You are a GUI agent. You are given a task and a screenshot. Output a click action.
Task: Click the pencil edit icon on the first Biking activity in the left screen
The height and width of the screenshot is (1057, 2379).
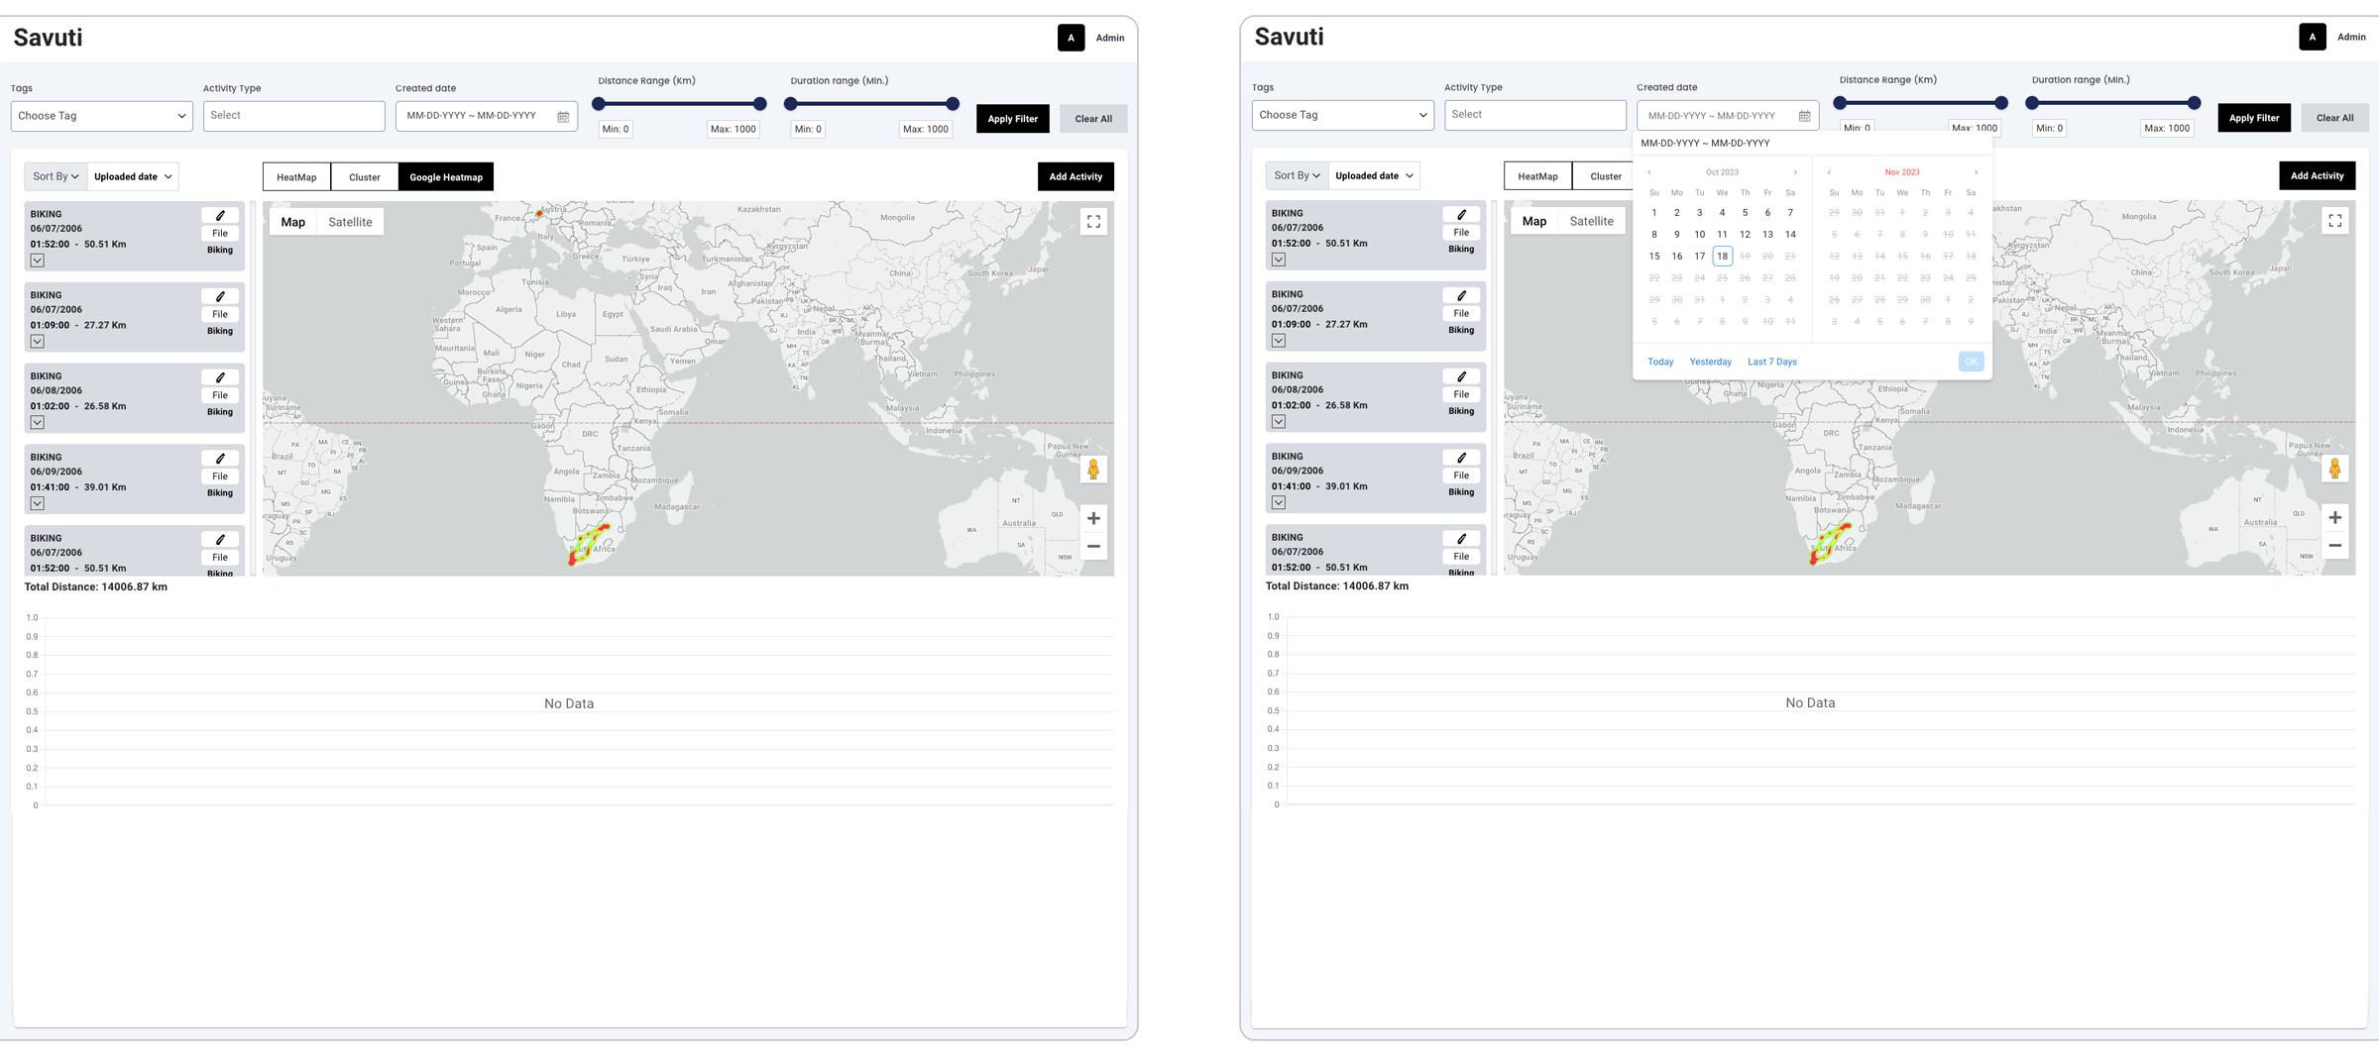pyautogui.click(x=220, y=215)
